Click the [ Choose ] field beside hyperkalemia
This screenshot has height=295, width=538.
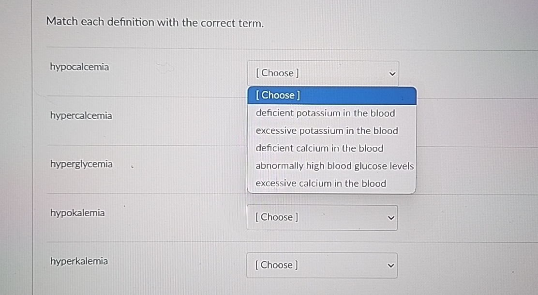click(322, 265)
